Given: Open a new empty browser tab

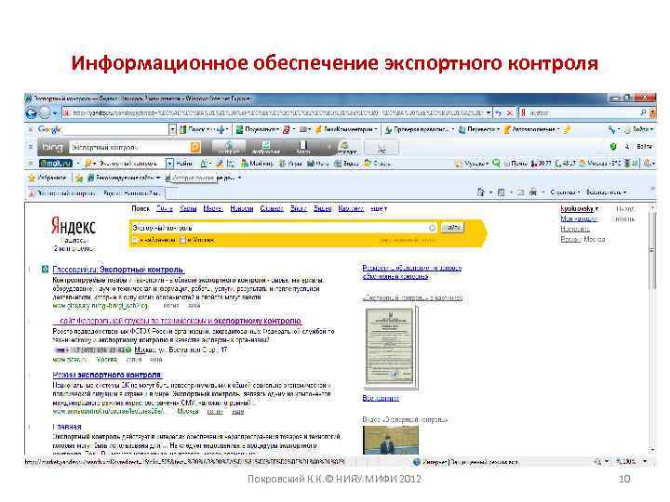Looking at the screenshot, I should 171,193.
